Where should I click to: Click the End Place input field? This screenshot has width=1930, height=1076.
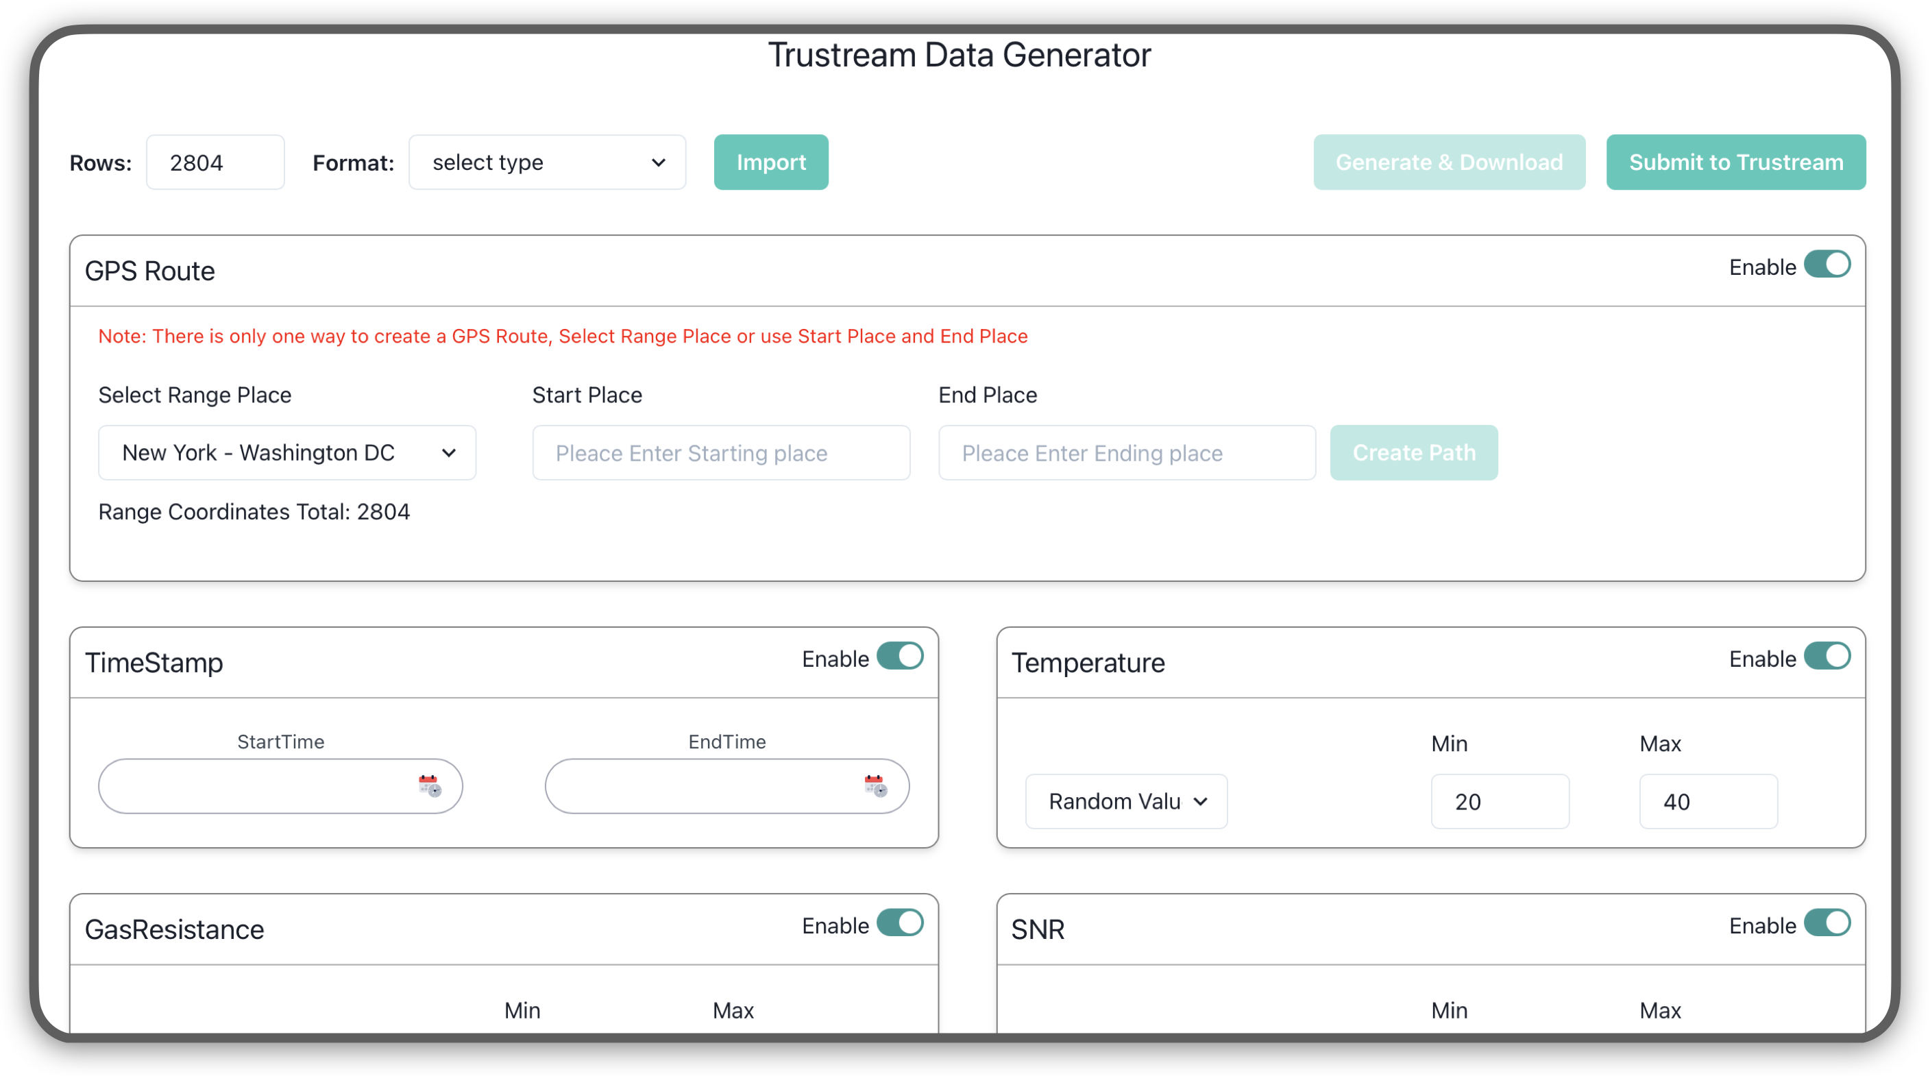[1127, 452]
